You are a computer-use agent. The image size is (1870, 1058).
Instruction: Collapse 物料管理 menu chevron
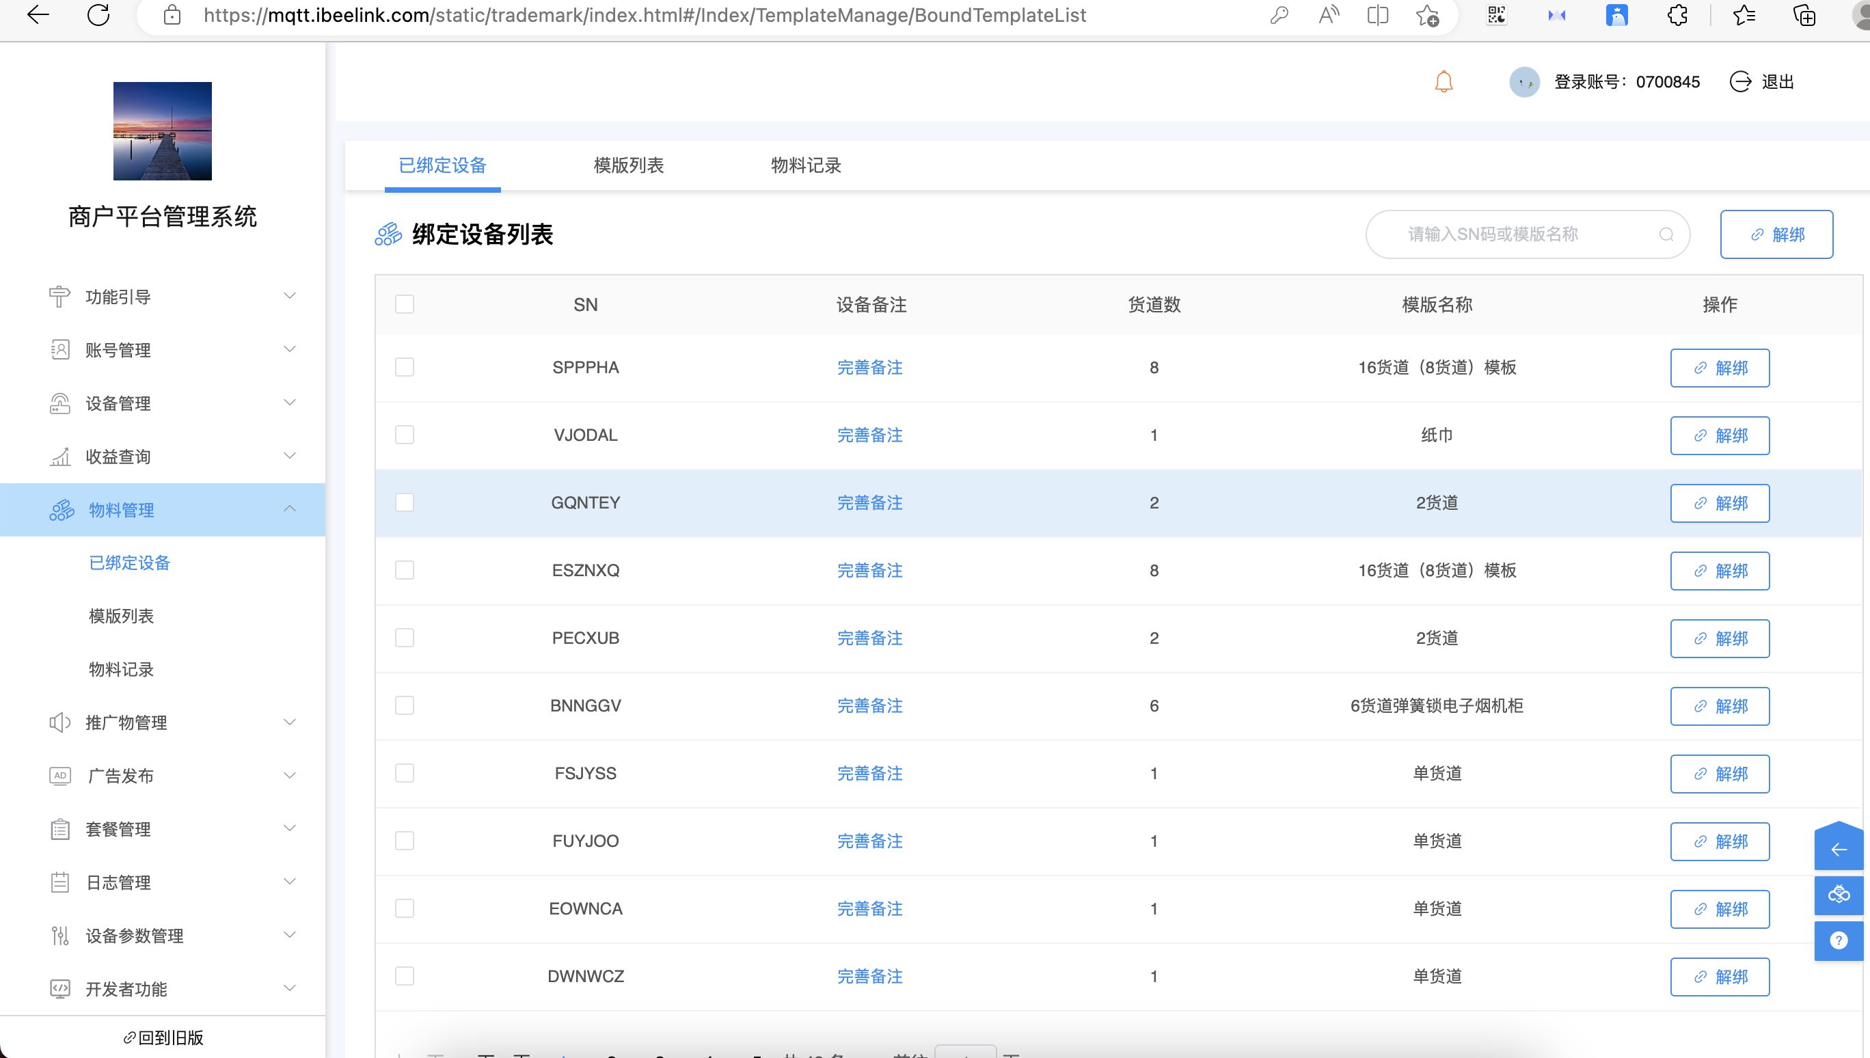pos(289,508)
